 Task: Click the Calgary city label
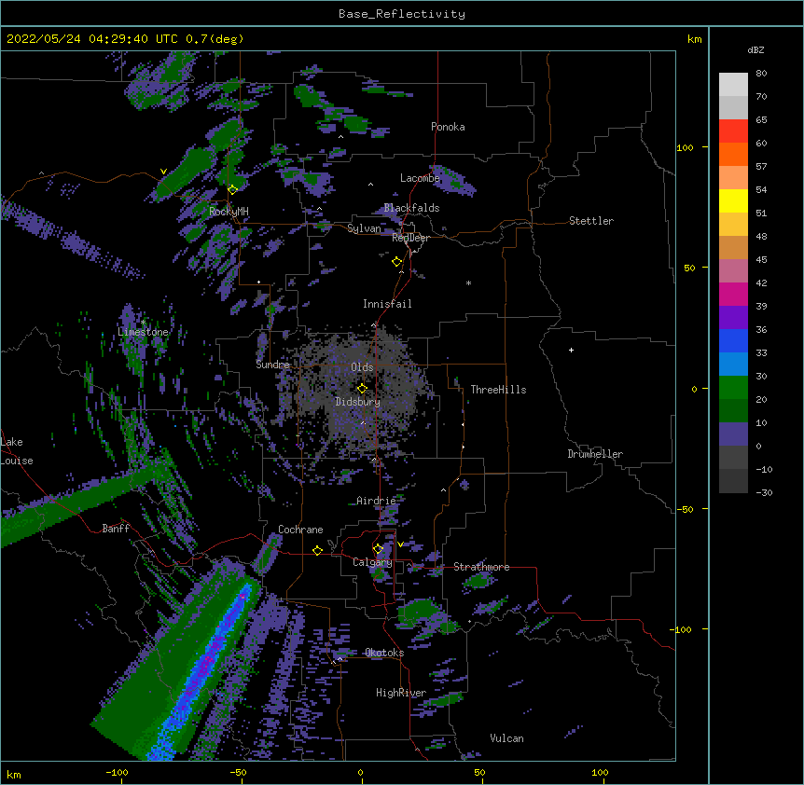pos(372,562)
